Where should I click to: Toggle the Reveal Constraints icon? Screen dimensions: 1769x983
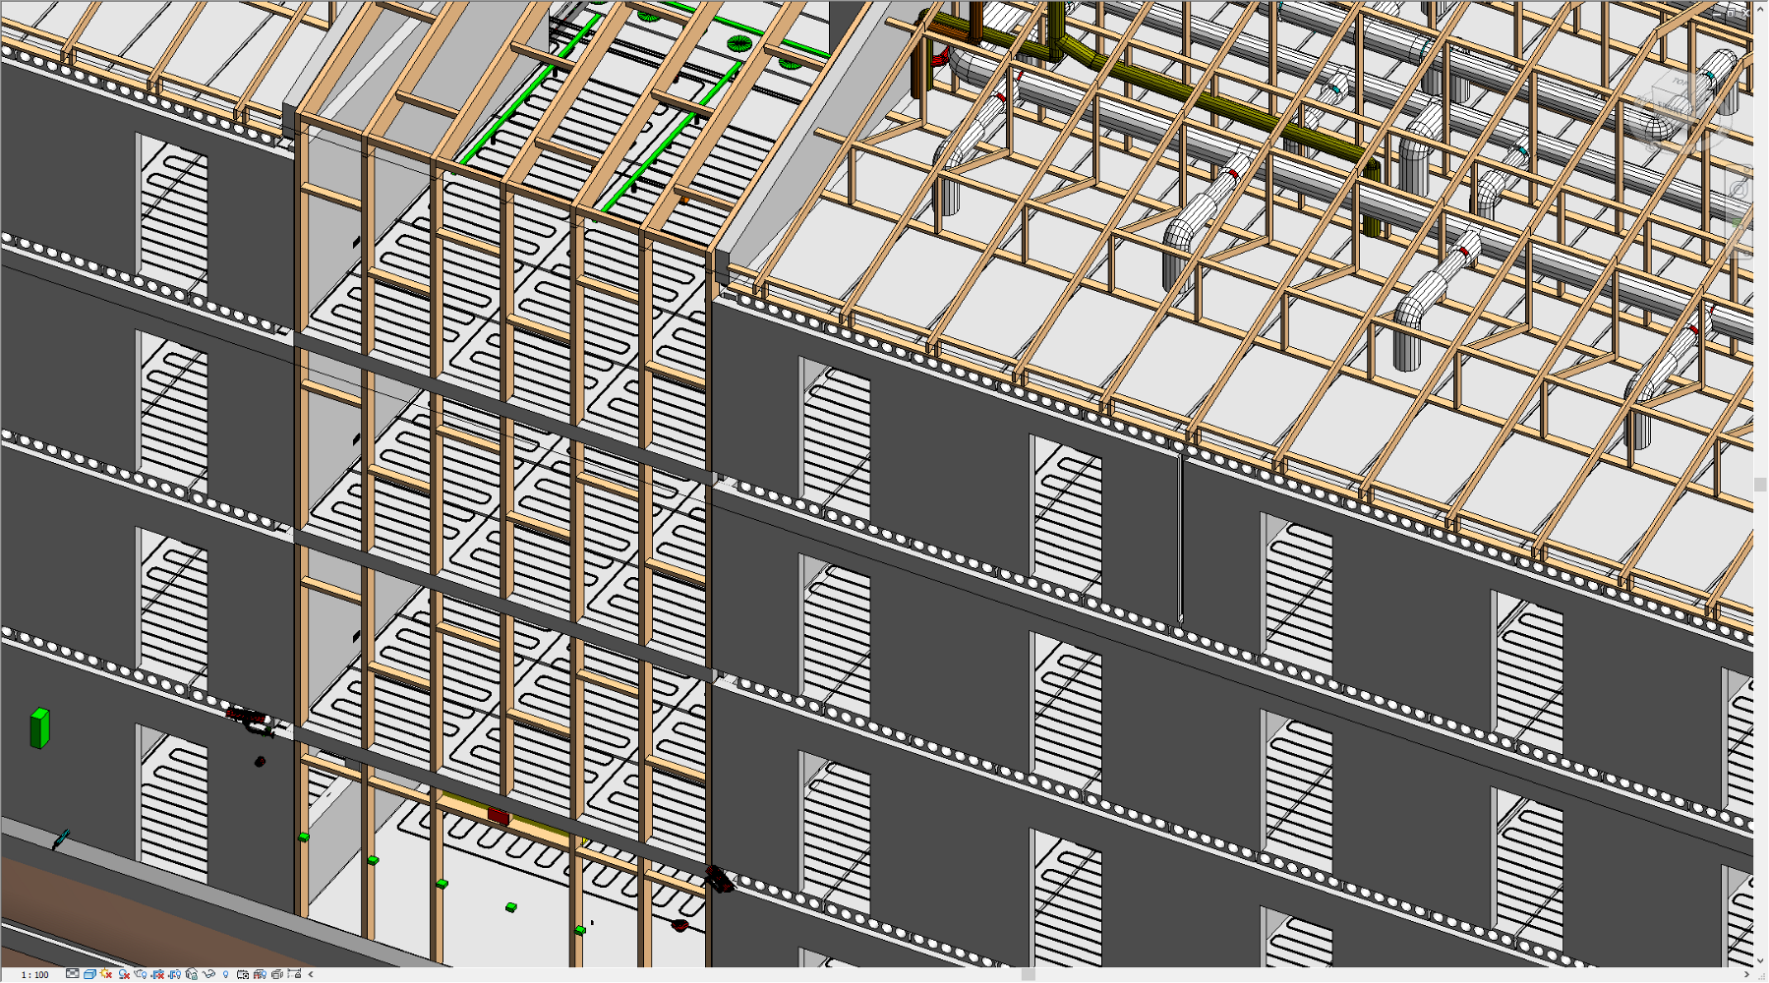(294, 974)
